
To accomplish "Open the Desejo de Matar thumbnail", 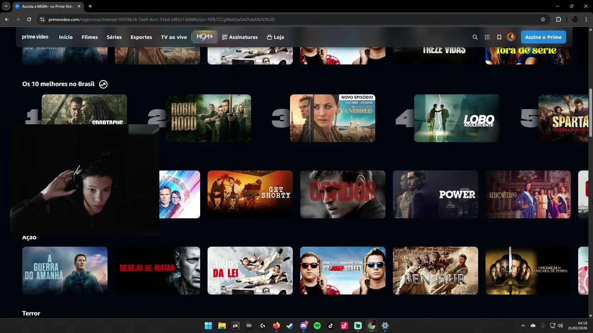I will click(158, 271).
